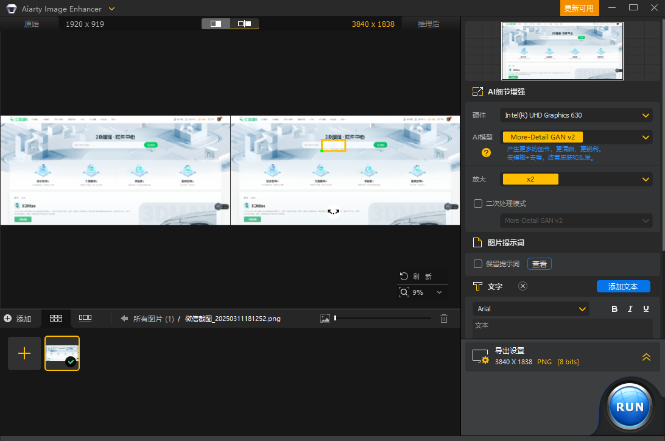This screenshot has width=665, height=441.
Task: Enable the 二次处理模式 checkbox
Action: tap(478, 203)
